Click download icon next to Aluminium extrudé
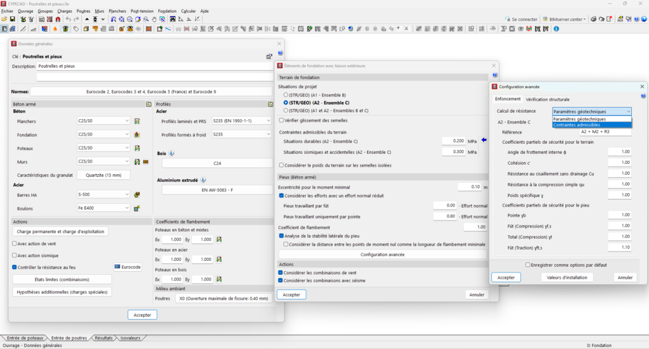Viewport: 649px width, 349px height. click(x=203, y=181)
